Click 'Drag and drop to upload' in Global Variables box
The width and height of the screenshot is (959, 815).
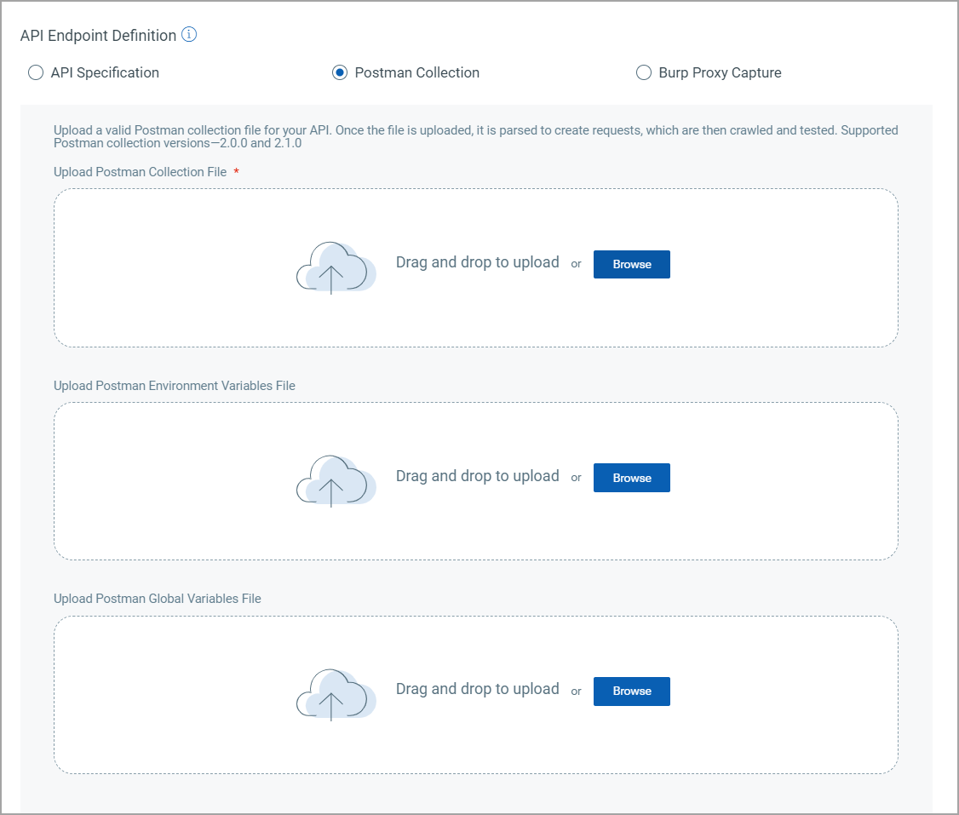[x=478, y=689]
